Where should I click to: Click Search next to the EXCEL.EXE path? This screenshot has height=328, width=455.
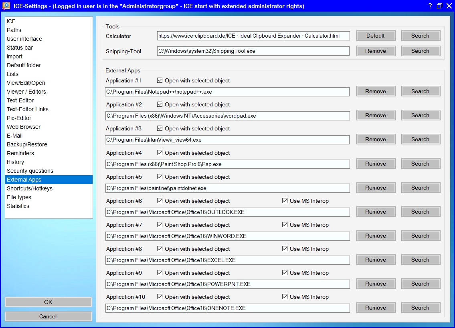click(x=420, y=260)
